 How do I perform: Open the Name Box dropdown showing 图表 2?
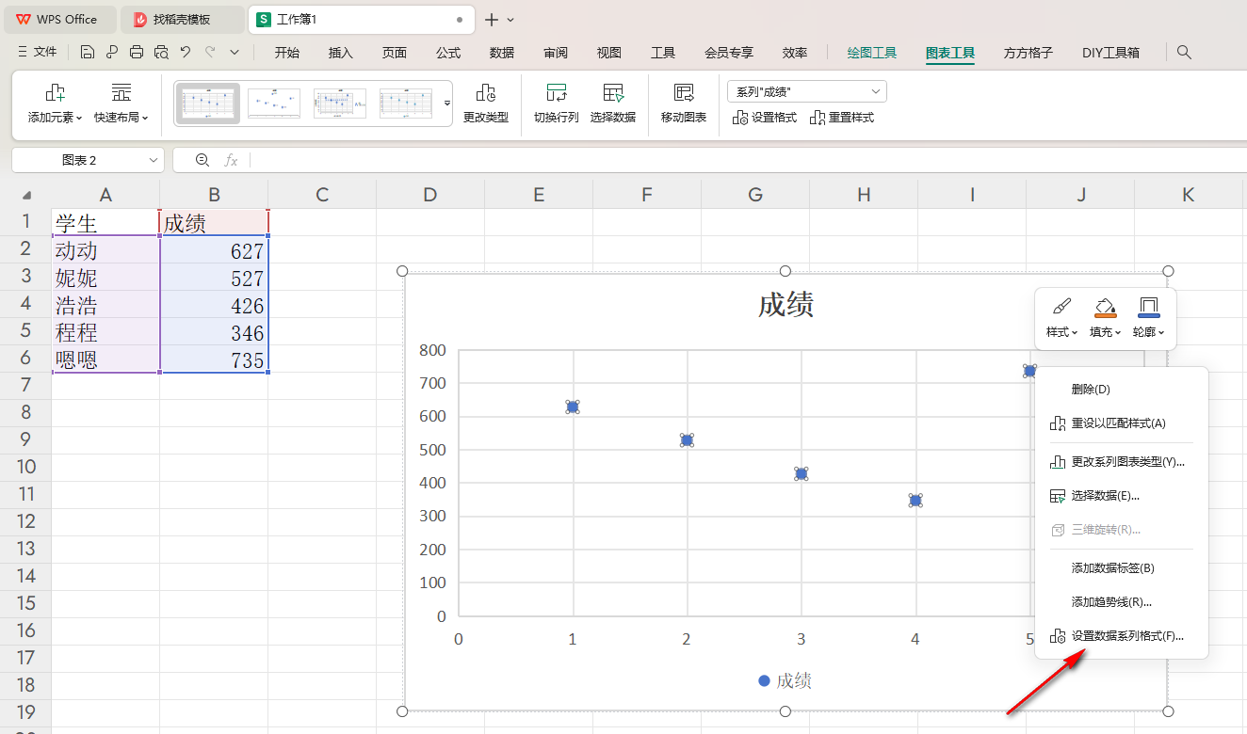click(x=154, y=161)
